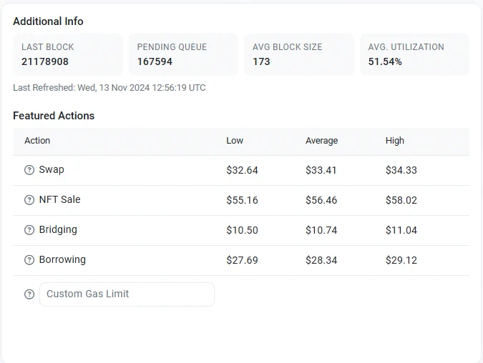Click the Low column header
This screenshot has height=363, width=483.
point(235,141)
